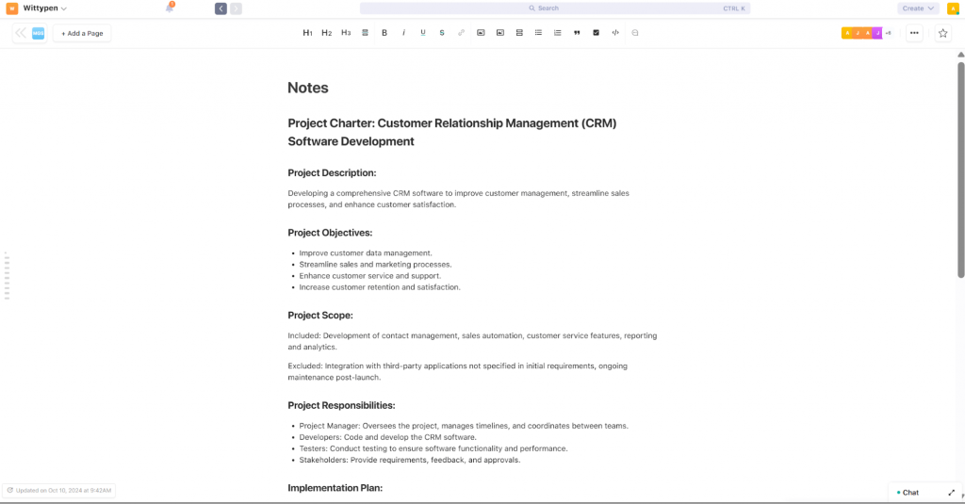The image size is (965, 504).
Task: Open the notifications bell
Action: coord(170,8)
